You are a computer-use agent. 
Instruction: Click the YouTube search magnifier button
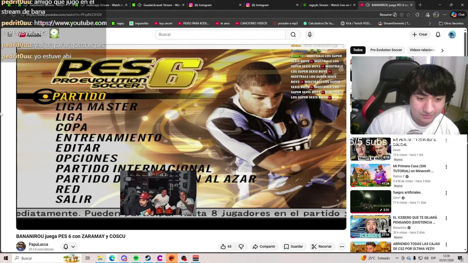pyautogui.click(x=293, y=34)
